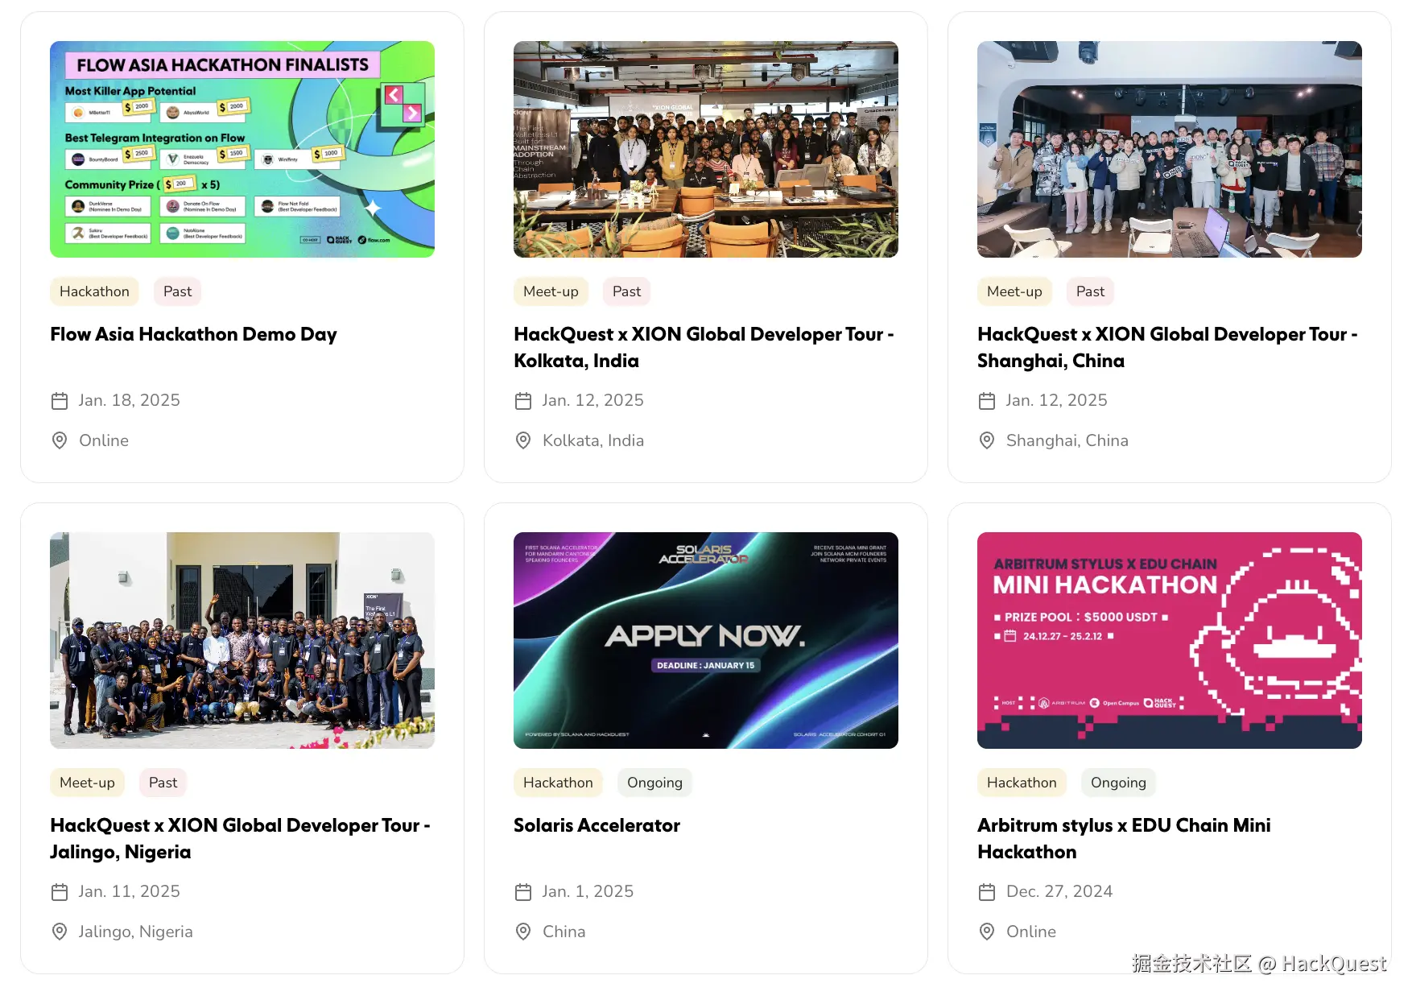The image size is (1412, 1000).
Task: Click calendar icon next to Jan. 11, 2025
Action: 60,892
